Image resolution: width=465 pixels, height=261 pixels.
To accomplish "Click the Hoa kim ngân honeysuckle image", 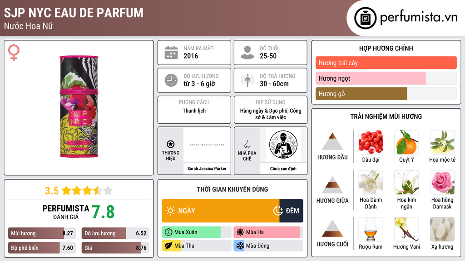I will point(406,182).
